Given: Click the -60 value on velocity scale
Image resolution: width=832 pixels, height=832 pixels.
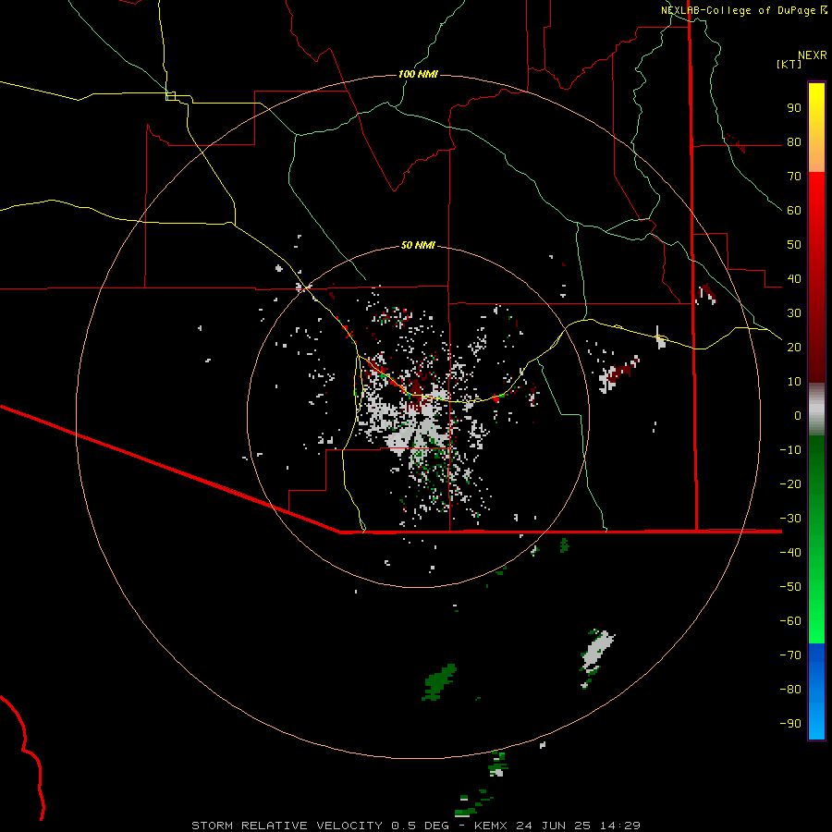Looking at the screenshot, I should 790,621.
